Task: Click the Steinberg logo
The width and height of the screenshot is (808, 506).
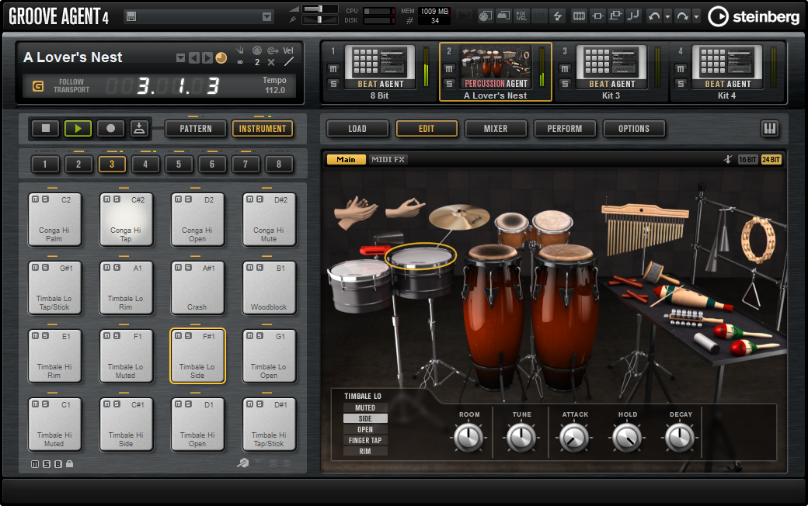Action: 754,16
